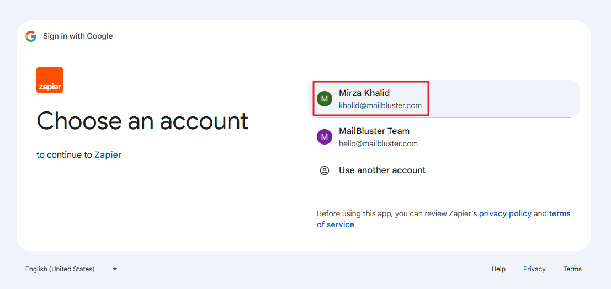This screenshot has height=289, width=611.
Task: Click the person icon beside Use another account
Action: tap(325, 170)
